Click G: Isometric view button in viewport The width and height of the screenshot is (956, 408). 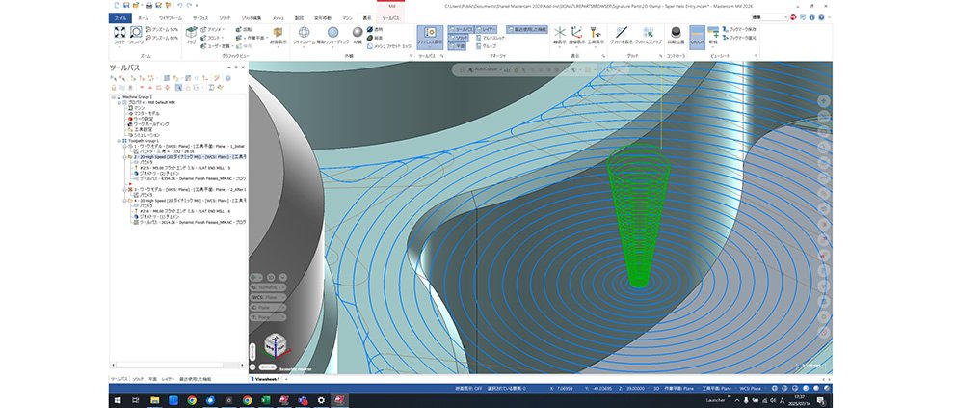point(268,287)
